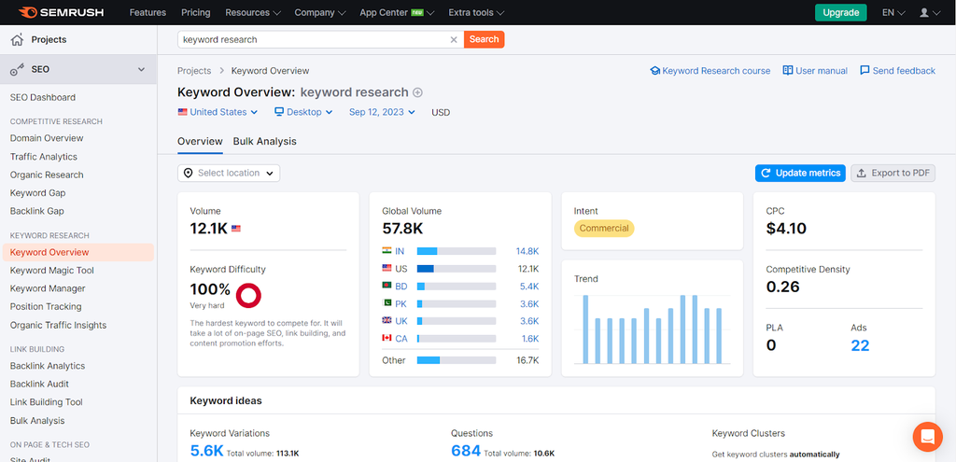Collapse the SEO sidebar section
The height and width of the screenshot is (462, 956).
click(x=141, y=70)
